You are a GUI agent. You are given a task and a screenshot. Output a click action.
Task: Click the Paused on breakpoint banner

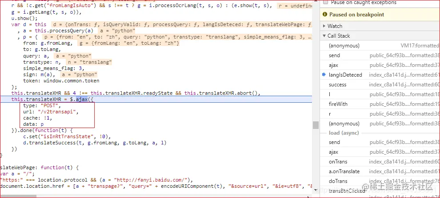380,15
